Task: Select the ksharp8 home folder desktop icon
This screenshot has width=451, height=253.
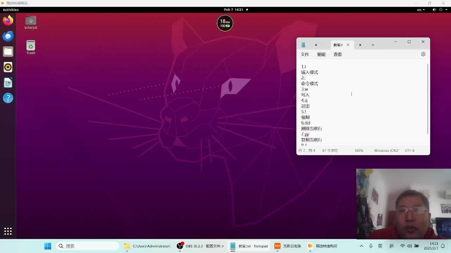Action: click(31, 22)
